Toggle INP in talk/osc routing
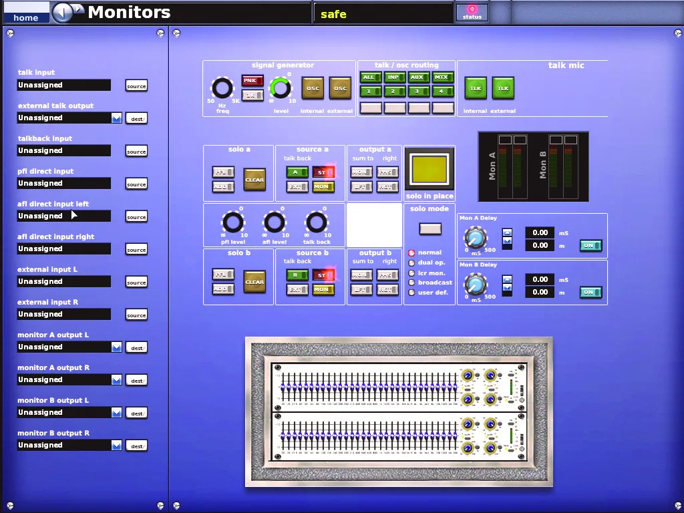Viewport: 684px width, 513px height. click(x=395, y=77)
